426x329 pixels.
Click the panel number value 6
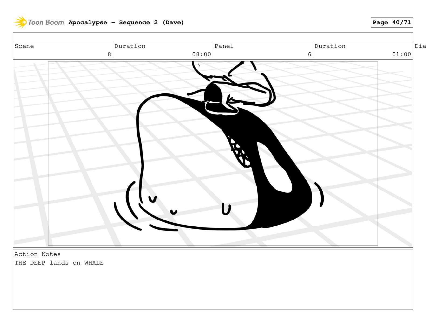(309, 55)
